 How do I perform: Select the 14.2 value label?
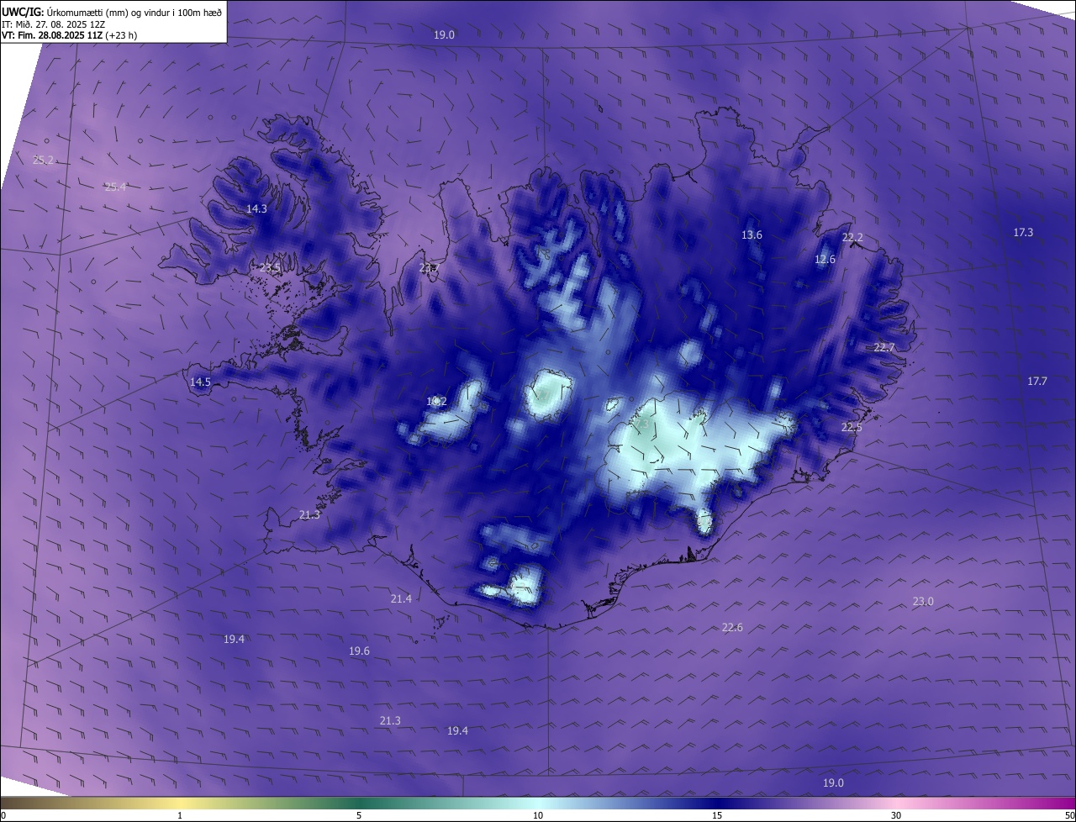click(x=436, y=401)
